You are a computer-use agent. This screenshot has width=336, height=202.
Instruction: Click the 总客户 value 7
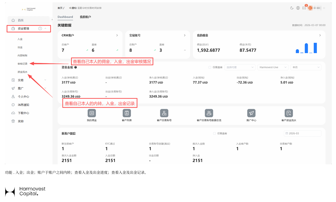(63, 51)
